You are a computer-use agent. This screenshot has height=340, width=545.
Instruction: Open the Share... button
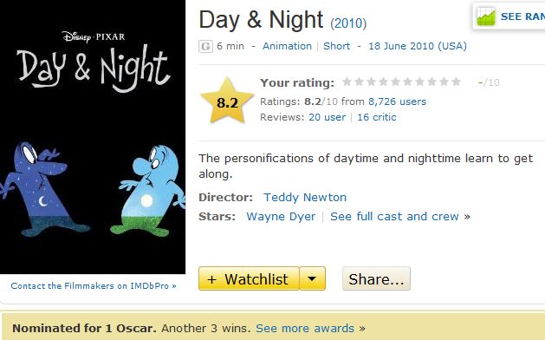pyautogui.click(x=376, y=278)
